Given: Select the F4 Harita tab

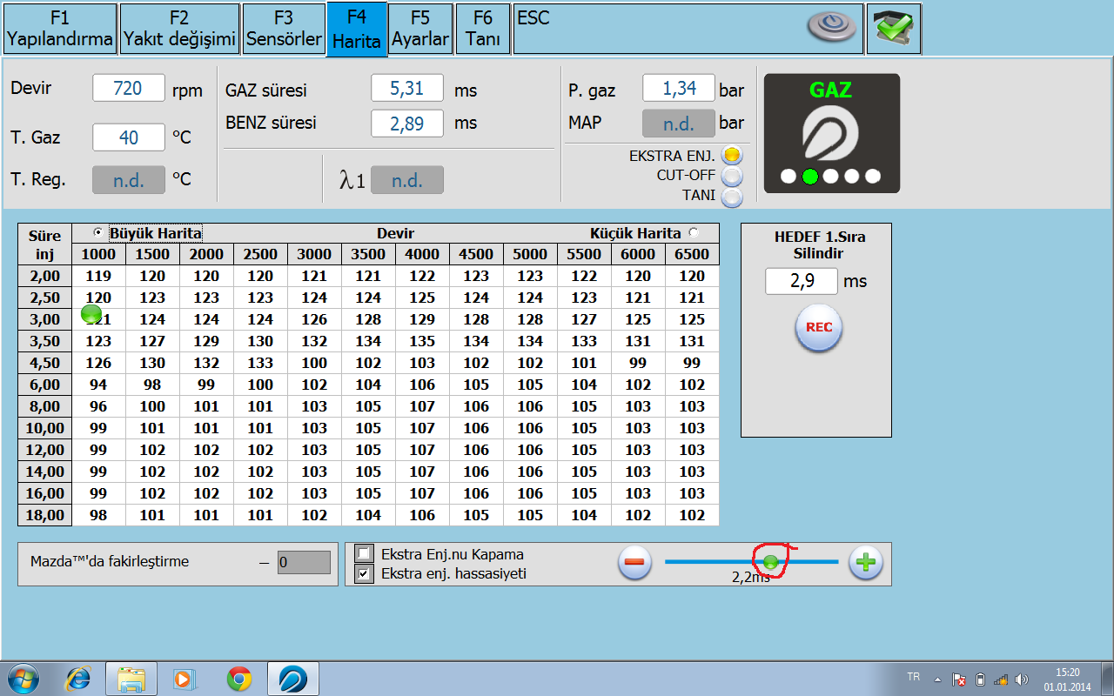Looking at the screenshot, I should click(x=357, y=30).
